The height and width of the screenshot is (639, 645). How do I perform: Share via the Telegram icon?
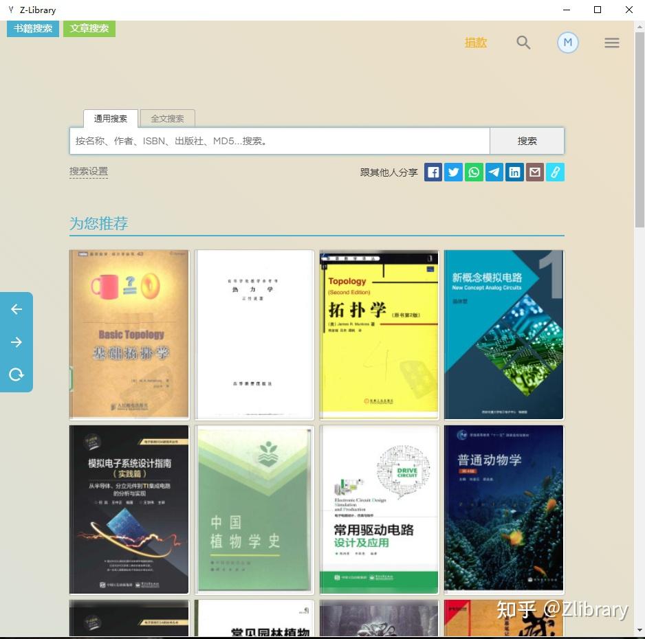point(494,172)
